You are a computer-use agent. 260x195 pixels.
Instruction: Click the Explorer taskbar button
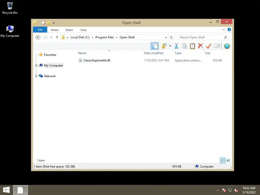(21, 190)
